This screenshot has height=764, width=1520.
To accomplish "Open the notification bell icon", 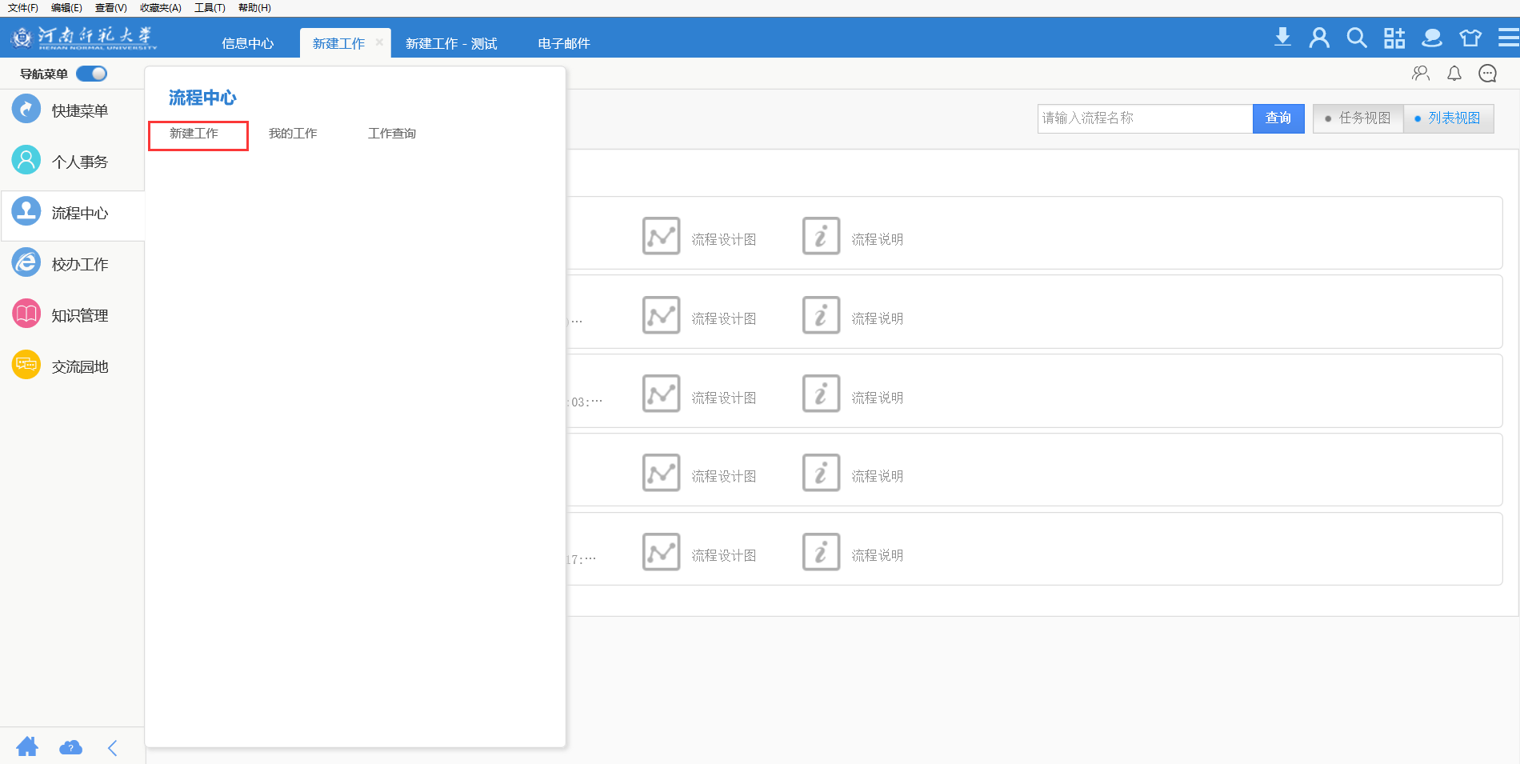I will tap(1454, 74).
